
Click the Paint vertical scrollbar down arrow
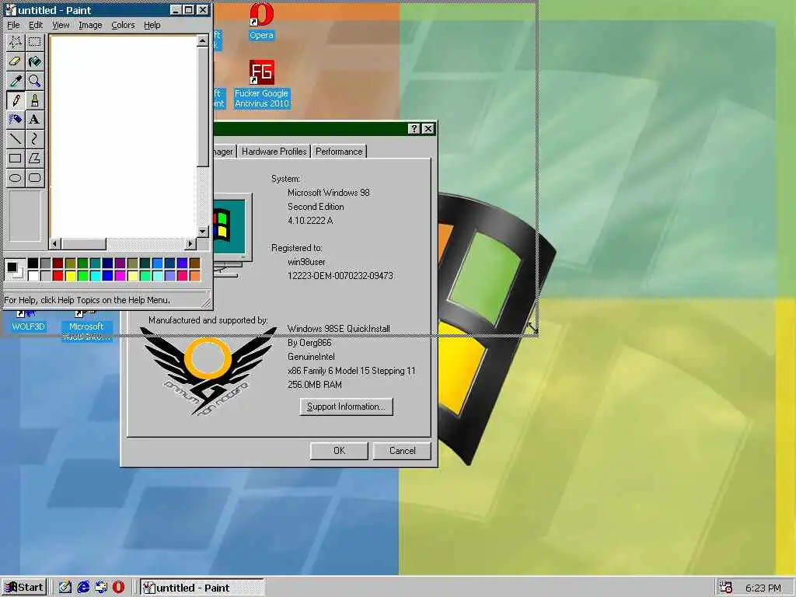[x=203, y=232]
